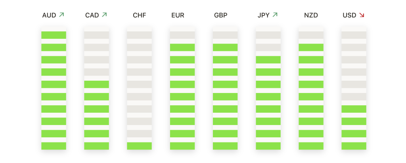This screenshot has height=163, width=406.
Task: Click the highest green bar in USD column
Action: 354,109
